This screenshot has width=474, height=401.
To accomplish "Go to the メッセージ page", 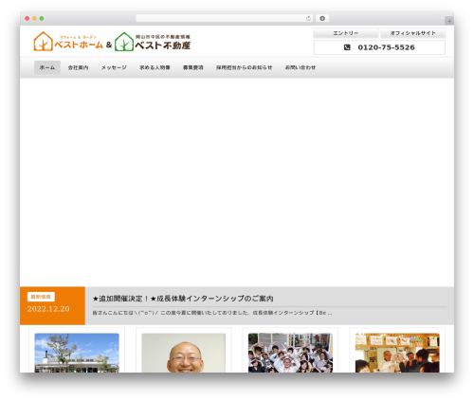I will pyautogui.click(x=114, y=67).
